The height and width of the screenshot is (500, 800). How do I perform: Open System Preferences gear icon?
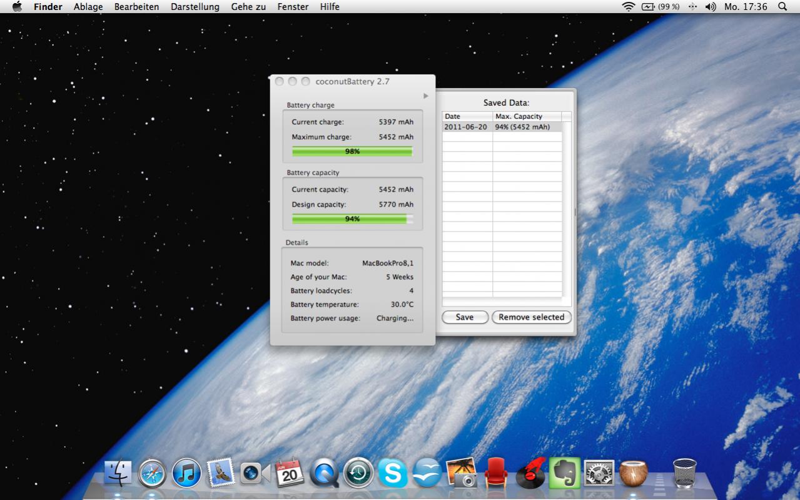pyautogui.click(x=599, y=473)
